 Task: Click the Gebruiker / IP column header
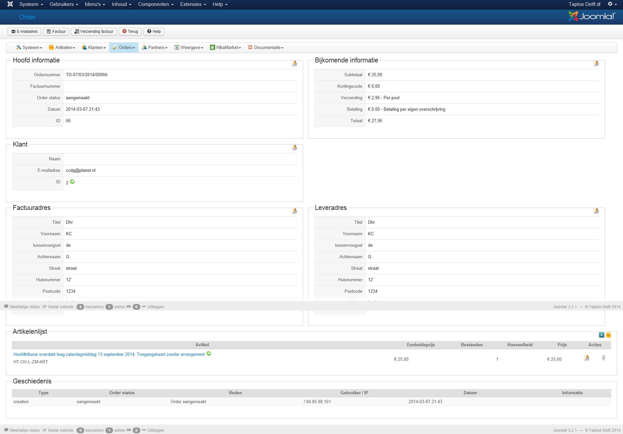[354, 393]
